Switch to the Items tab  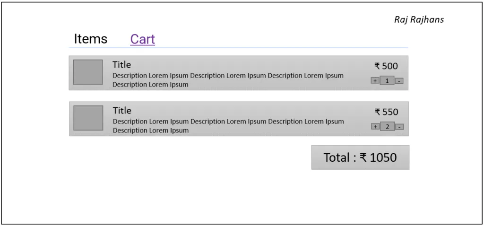(x=90, y=39)
